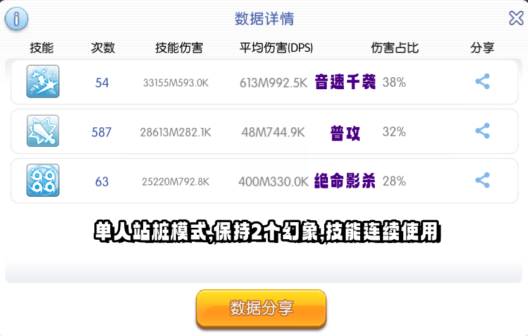Click the 技能 column header
This screenshot has width=528, height=336.
click(41, 48)
